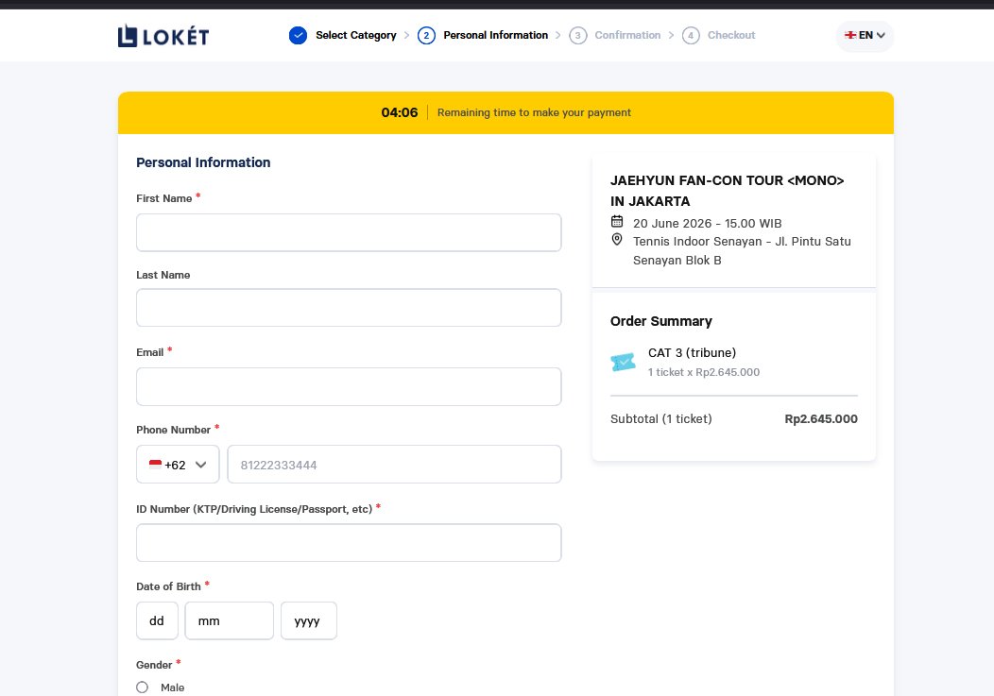
Task: Click the Date of Birth label
Action: (x=168, y=586)
